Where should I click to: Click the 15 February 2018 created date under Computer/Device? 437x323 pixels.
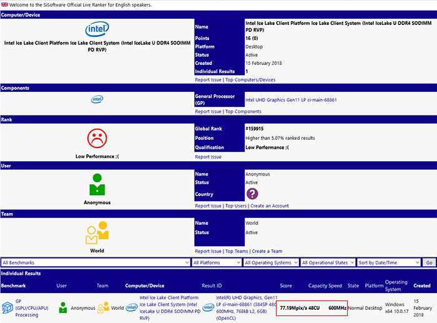[263, 63]
